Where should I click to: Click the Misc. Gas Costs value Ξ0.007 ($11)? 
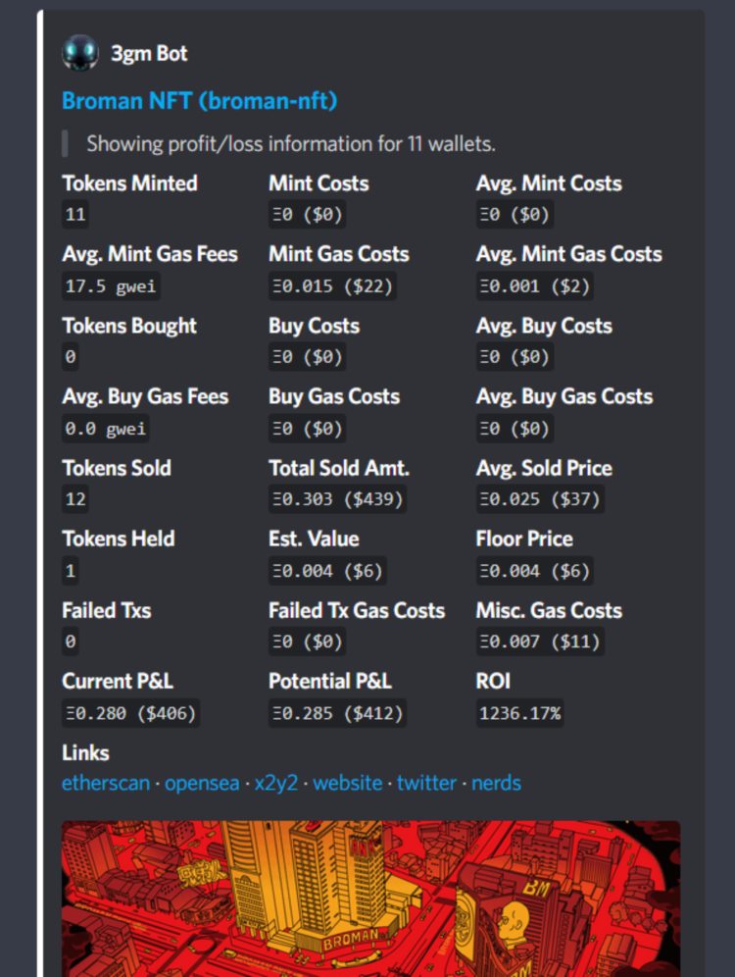(x=539, y=643)
